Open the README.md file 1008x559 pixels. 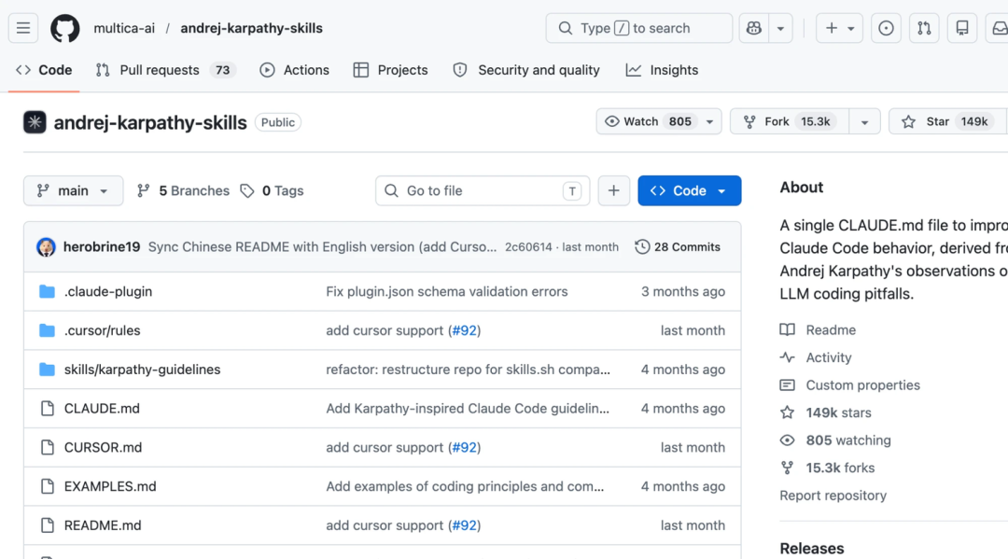coord(103,525)
